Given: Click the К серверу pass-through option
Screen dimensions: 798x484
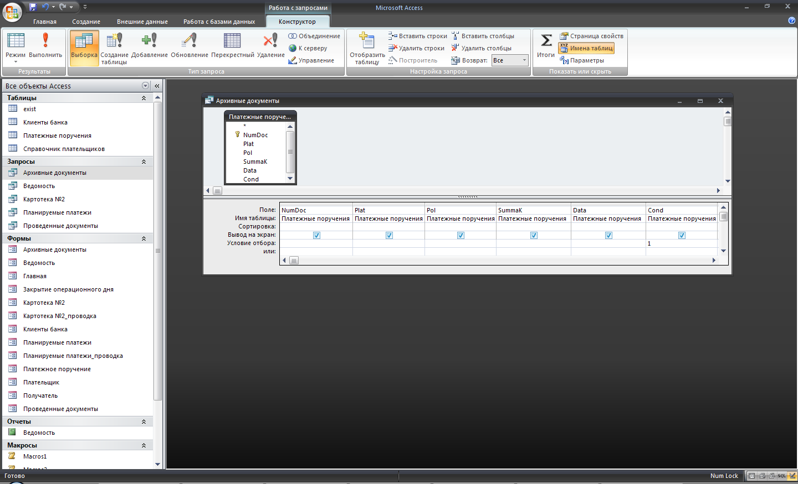Looking at the screenshot, I should pos(308,48).
